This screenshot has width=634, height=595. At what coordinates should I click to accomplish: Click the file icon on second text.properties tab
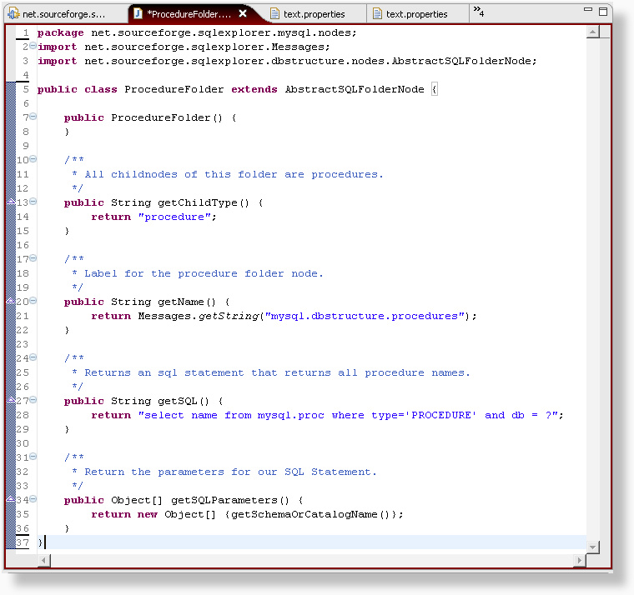click(377, 13)
